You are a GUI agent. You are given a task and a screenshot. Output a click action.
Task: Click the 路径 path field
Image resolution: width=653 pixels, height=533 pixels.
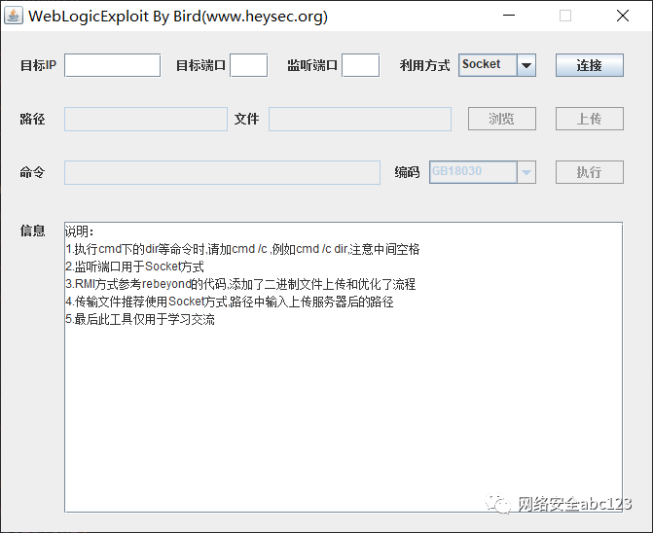point(146,120)
